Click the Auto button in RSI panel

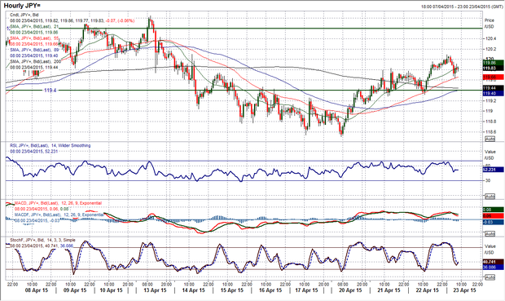pos(490,197)
